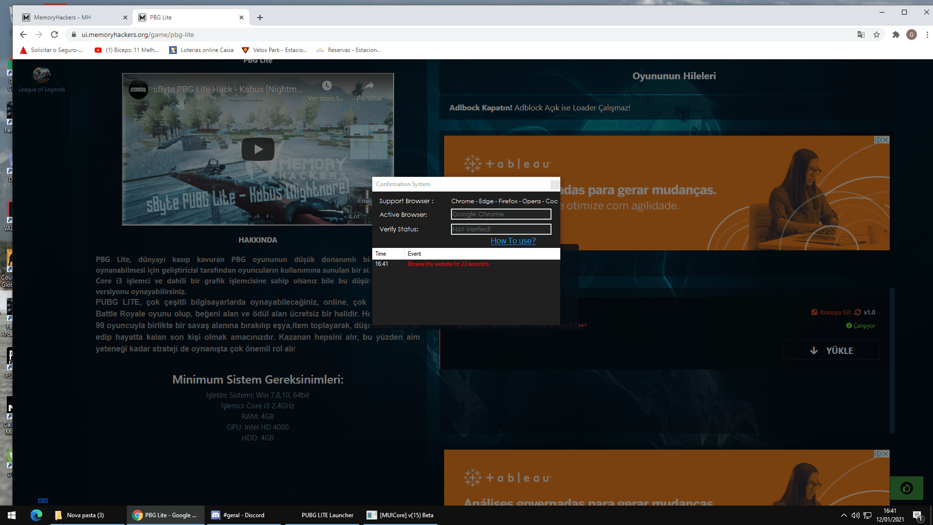Close the top tableau ad
Image resolution: width=933 pixels, height=525 pixels.
(x=886, y=140)
